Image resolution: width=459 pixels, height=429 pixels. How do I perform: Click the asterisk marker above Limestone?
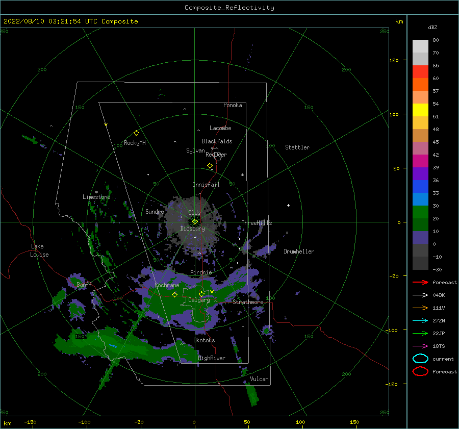pos(96,192)
